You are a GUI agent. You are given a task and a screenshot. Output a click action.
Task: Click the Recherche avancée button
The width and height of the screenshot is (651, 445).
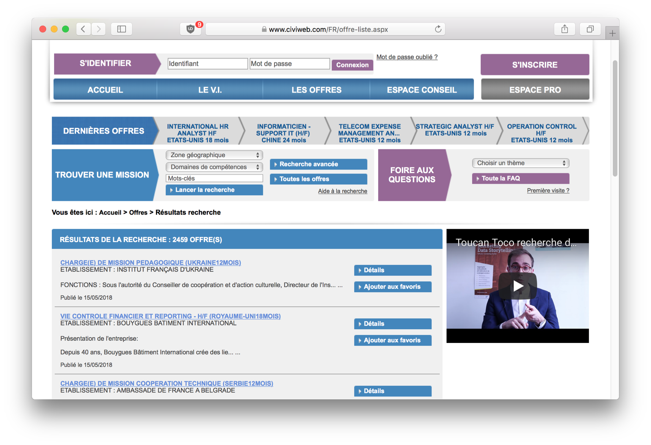(319, 164)
